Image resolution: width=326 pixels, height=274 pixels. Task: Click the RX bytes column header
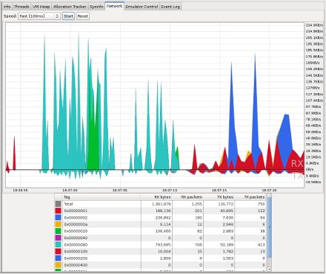tap(156, 197)
